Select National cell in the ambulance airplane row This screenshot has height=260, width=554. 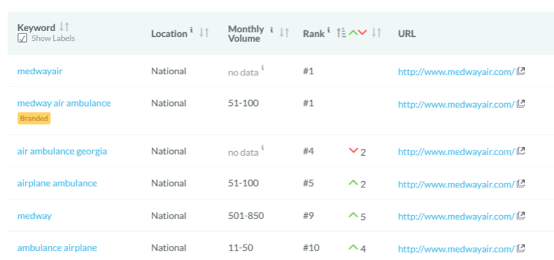[x=169, y=248]
